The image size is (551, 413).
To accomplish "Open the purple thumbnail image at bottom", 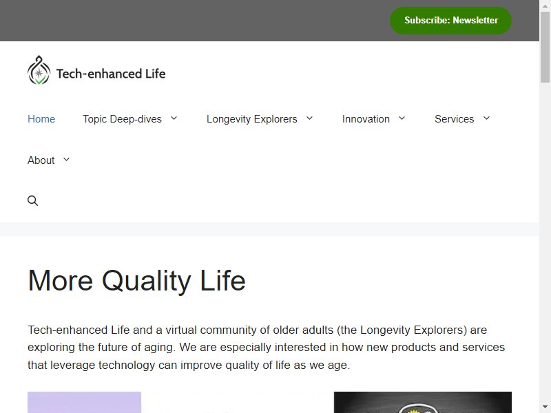I will click(84, 403).
